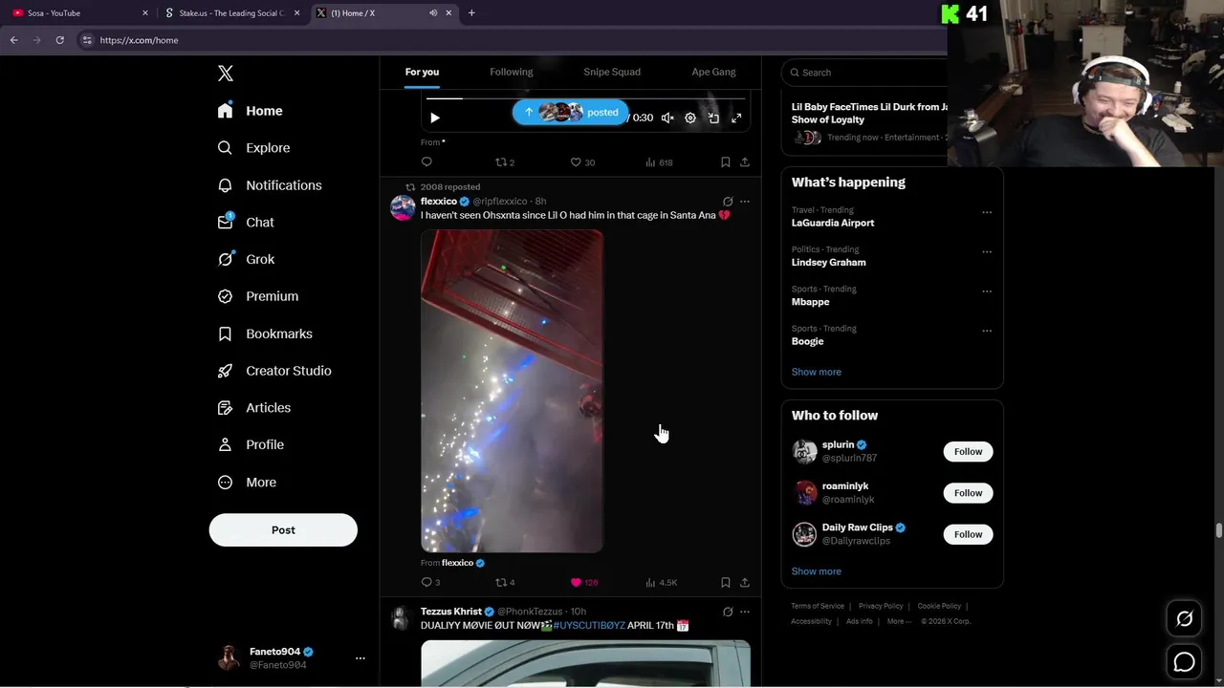Open the top video's settings gear
The height and width of the screenshot is (688, 1224).
coord(690,118)
